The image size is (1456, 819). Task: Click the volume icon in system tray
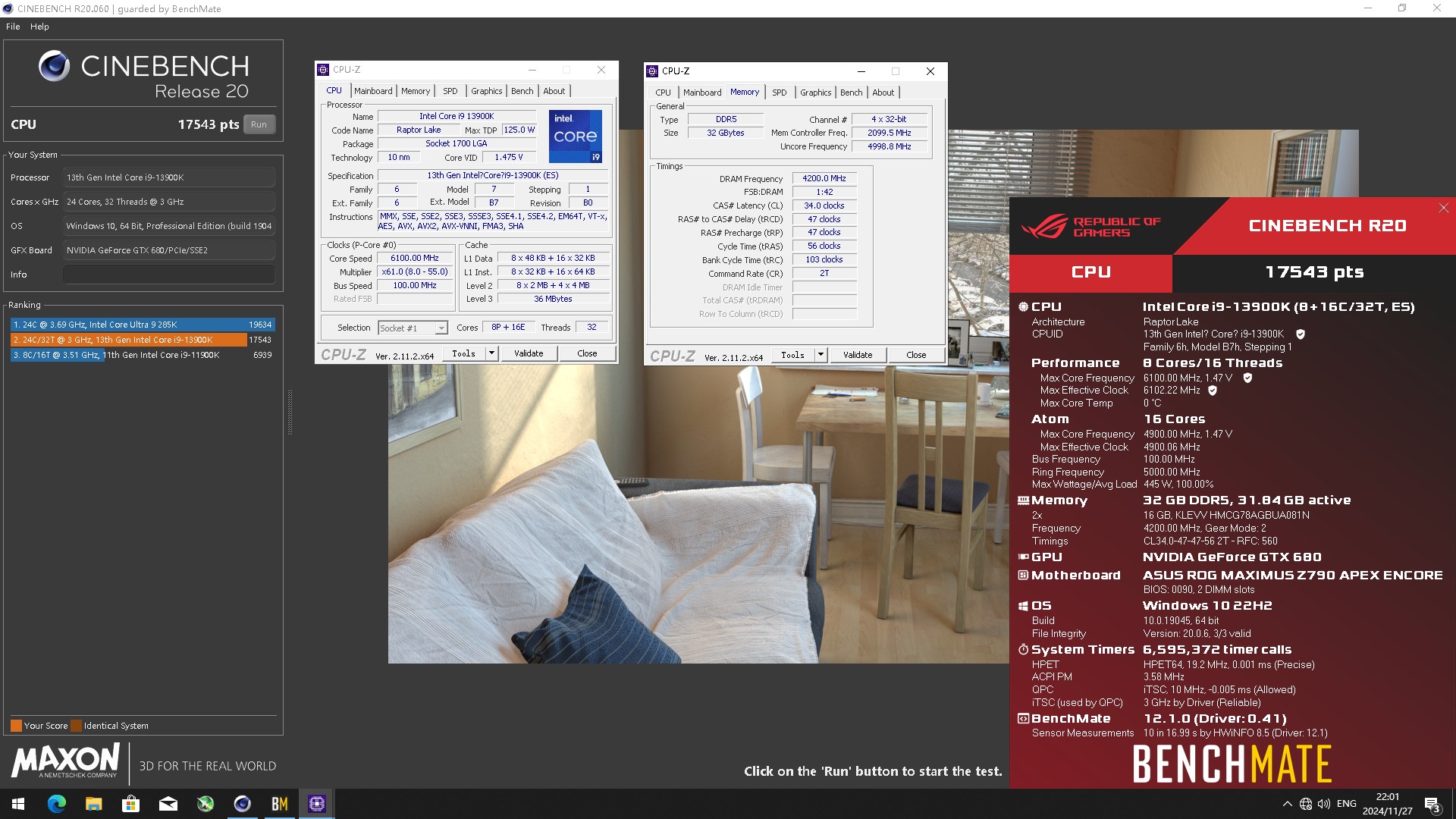click(x=1324, y=804)
